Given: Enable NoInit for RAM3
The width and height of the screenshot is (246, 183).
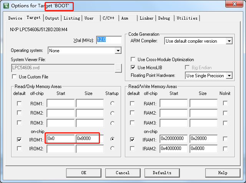Looking at the screenshot, I should (x=225, y=123).
